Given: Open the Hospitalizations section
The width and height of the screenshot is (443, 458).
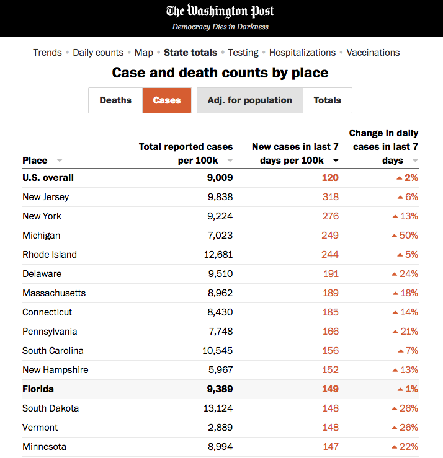Looking at the screenshot, I should 302,53.
